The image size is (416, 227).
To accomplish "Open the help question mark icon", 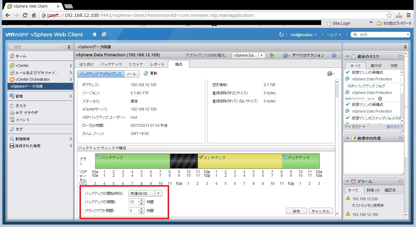I will coord(334,55).
